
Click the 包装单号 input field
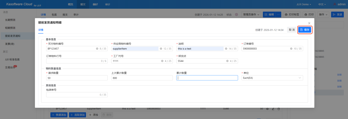73,95
